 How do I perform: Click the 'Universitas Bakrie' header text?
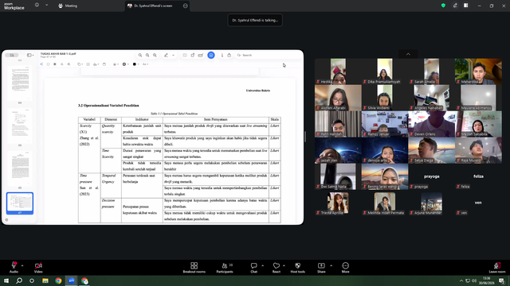point(258,91)
